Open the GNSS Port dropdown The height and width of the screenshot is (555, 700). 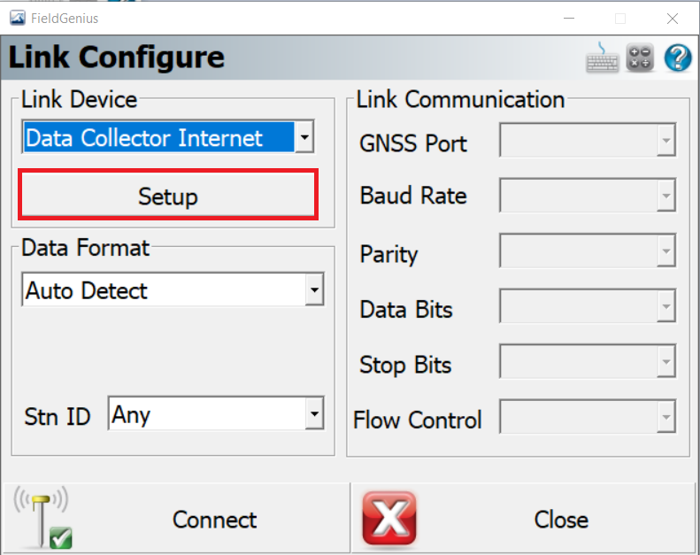tap(588, 140)
